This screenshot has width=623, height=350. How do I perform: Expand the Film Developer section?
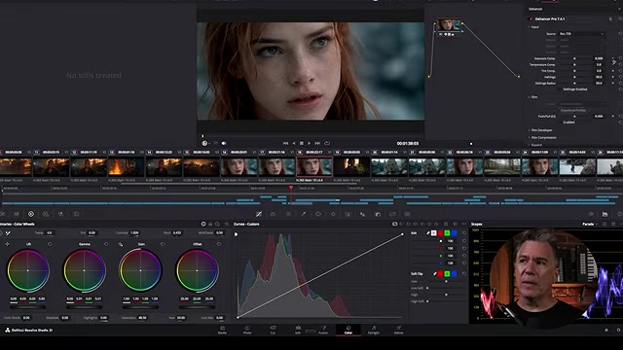tap(530, 130)
